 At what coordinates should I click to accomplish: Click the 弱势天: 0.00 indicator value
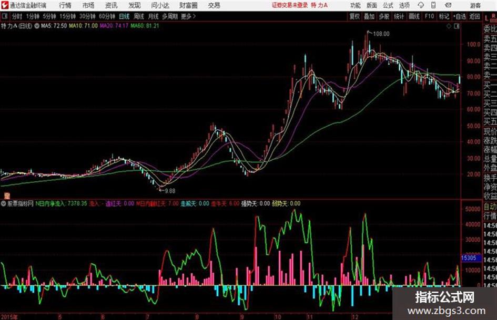pyautogui.click(x=286, y=204)
